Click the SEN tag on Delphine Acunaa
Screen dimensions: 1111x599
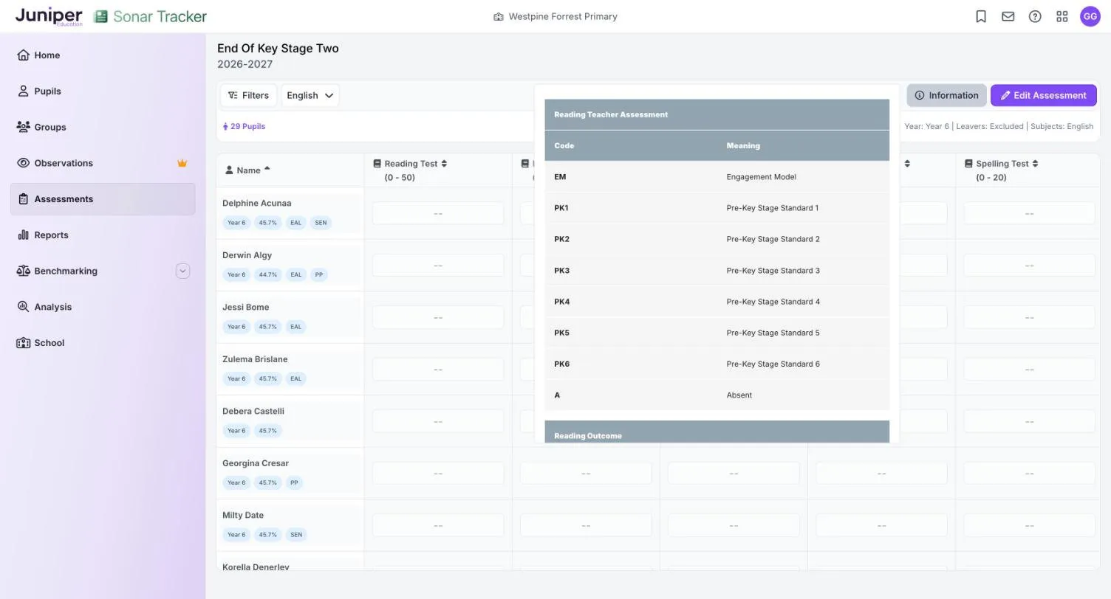pos(321,223)
